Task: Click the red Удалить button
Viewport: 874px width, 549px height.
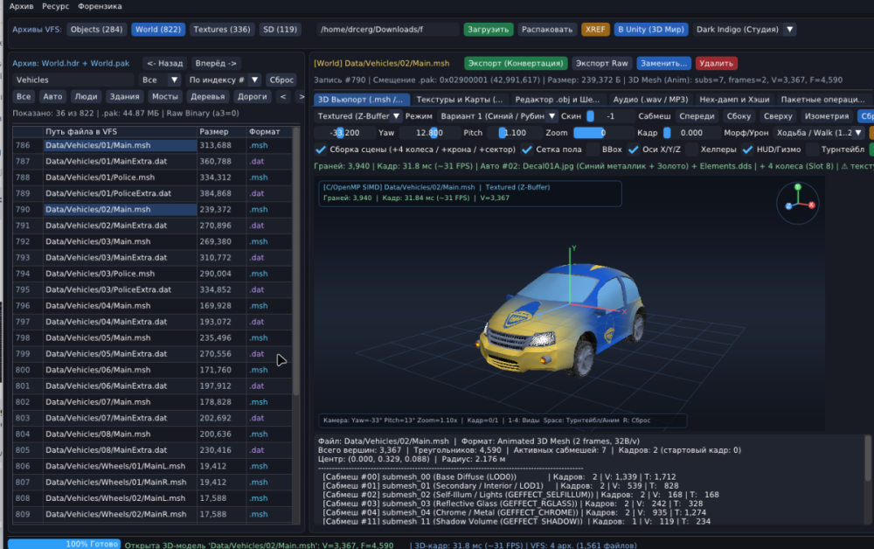Action: [x=717, y=63]
